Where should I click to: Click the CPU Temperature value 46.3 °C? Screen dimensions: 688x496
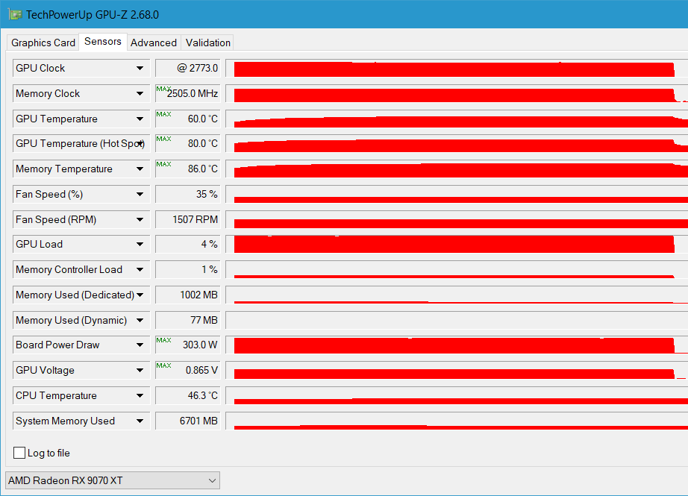pos(188,396)
